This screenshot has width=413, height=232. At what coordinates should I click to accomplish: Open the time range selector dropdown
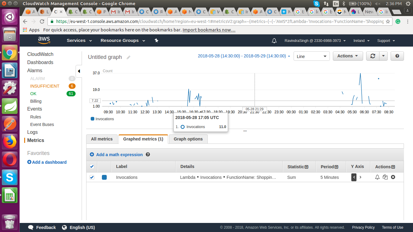coord(244,56)
